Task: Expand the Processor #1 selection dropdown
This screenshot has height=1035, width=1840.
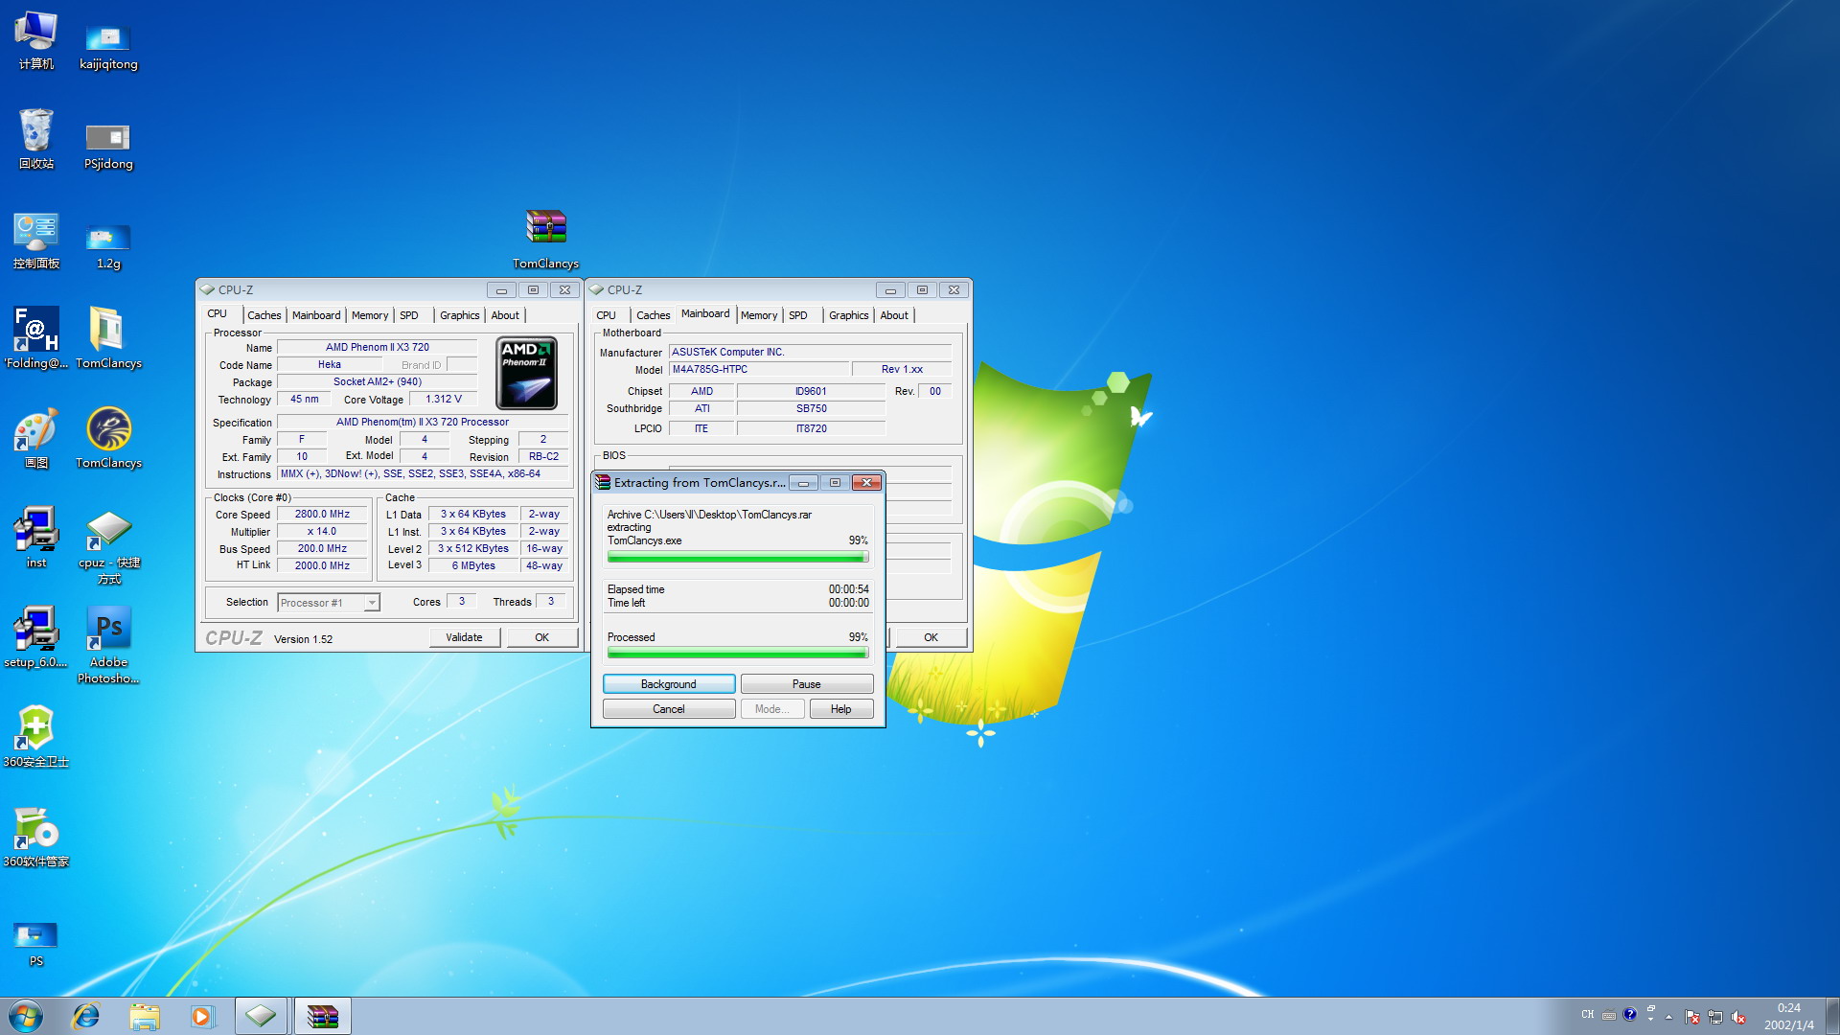Action: coord(372,603)
